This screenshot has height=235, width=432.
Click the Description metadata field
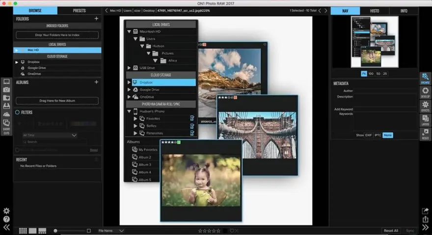point(385,100)
